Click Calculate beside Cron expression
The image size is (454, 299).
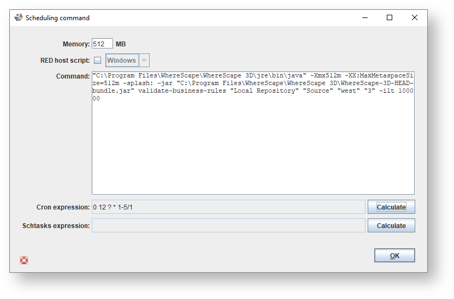point(391,207)
